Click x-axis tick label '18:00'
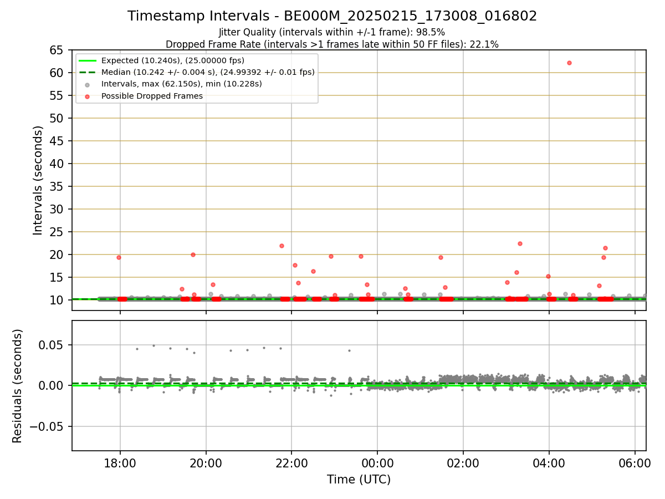Screen dimensions: 665x499 pyautogui.click(x=120, y=462)
